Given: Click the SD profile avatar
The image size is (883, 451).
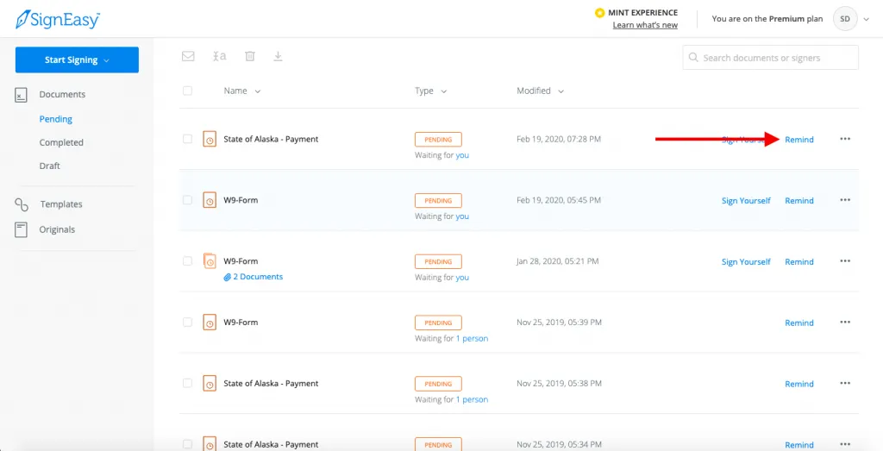Looking at the screenshot, I should tap(845, 19).
